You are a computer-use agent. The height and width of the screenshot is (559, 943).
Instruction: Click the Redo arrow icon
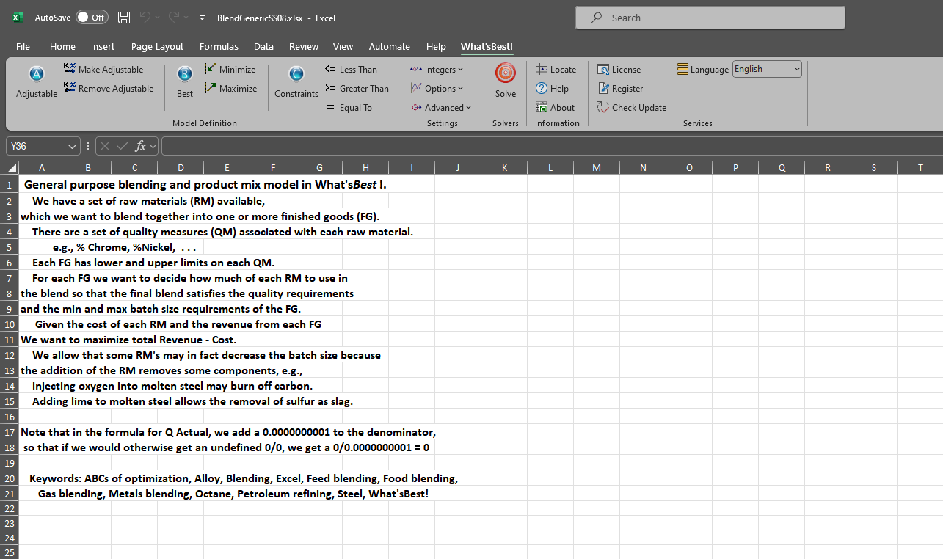(173, 18)
